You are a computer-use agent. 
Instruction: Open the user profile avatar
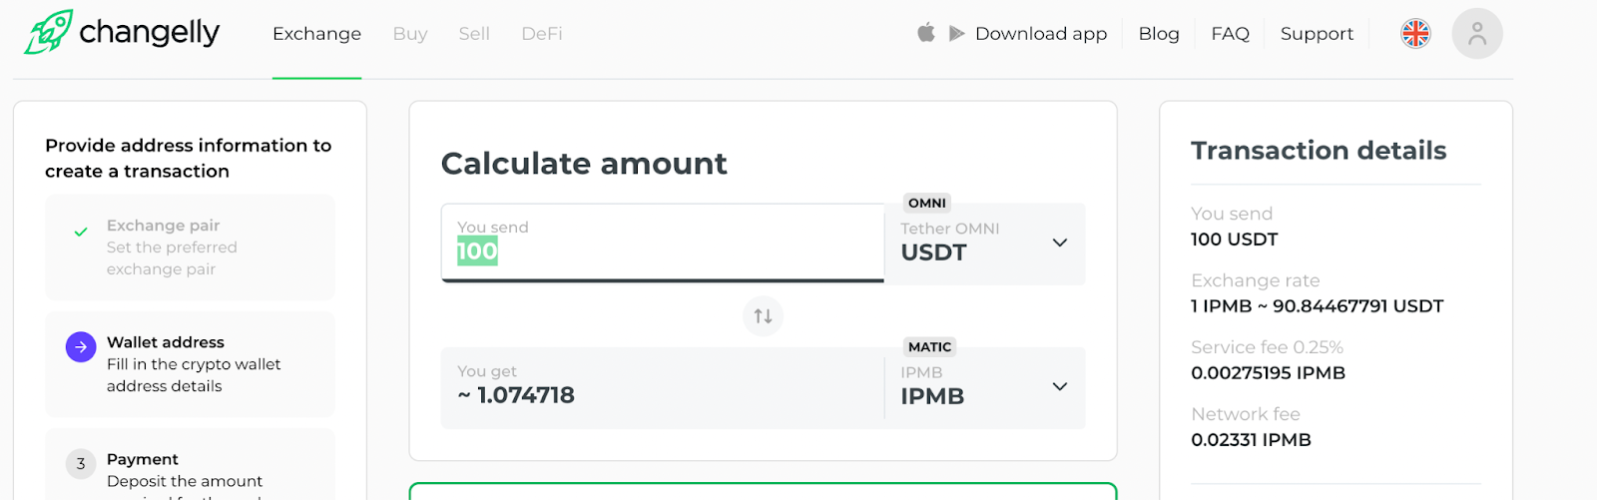pyautogui.click(x=1477, y=34)
